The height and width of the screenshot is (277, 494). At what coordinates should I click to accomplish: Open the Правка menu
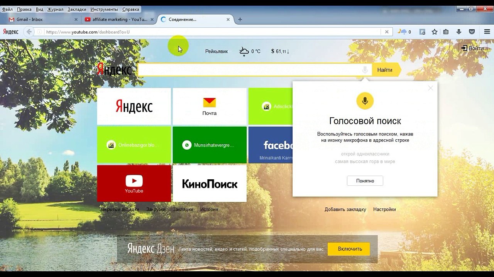click(x=24, y=9)
